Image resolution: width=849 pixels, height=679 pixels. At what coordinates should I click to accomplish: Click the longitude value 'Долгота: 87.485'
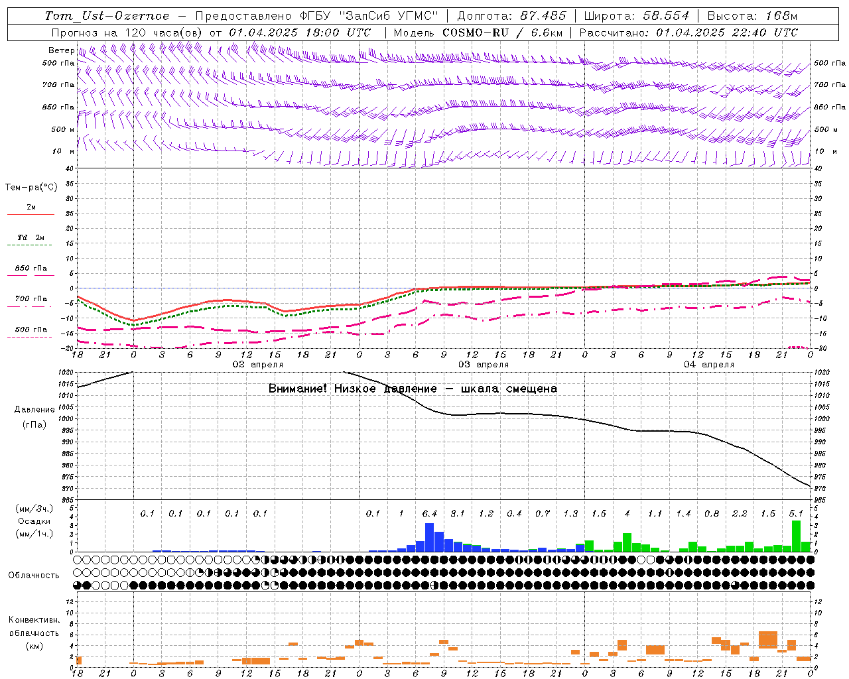[512, 16]
